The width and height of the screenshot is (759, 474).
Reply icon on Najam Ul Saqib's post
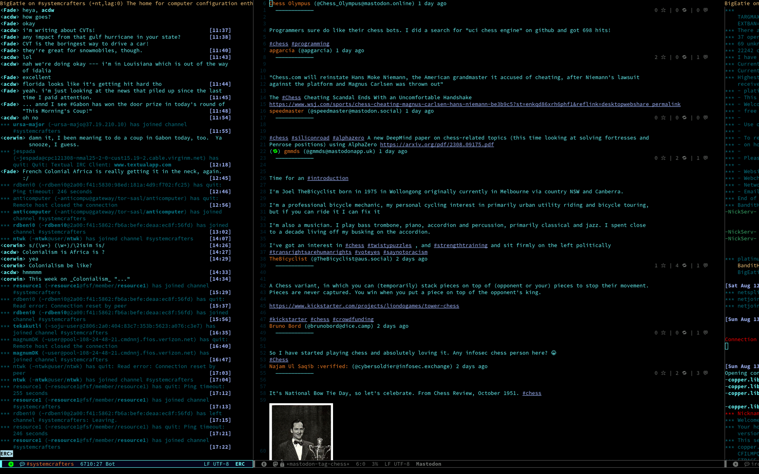(x=706, y=373)
